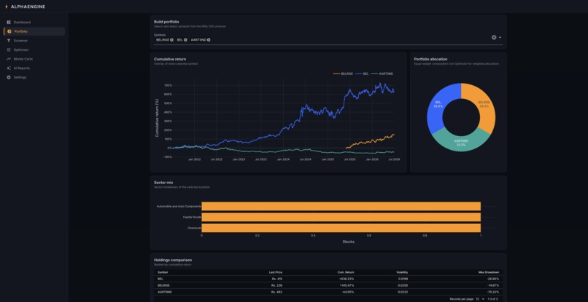This screenshot has width=588, height=302.
Task: Sort table by Cum. Return column
Action: [x=346, y=272]
